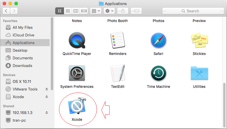The width and height of the screenshot is (227, 129).
Task: Open QuickTime Player app icon
Action: [x=77, y=40]
